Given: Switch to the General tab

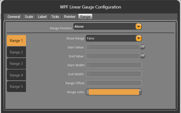Looking at the screenshot, I should 14,17.
